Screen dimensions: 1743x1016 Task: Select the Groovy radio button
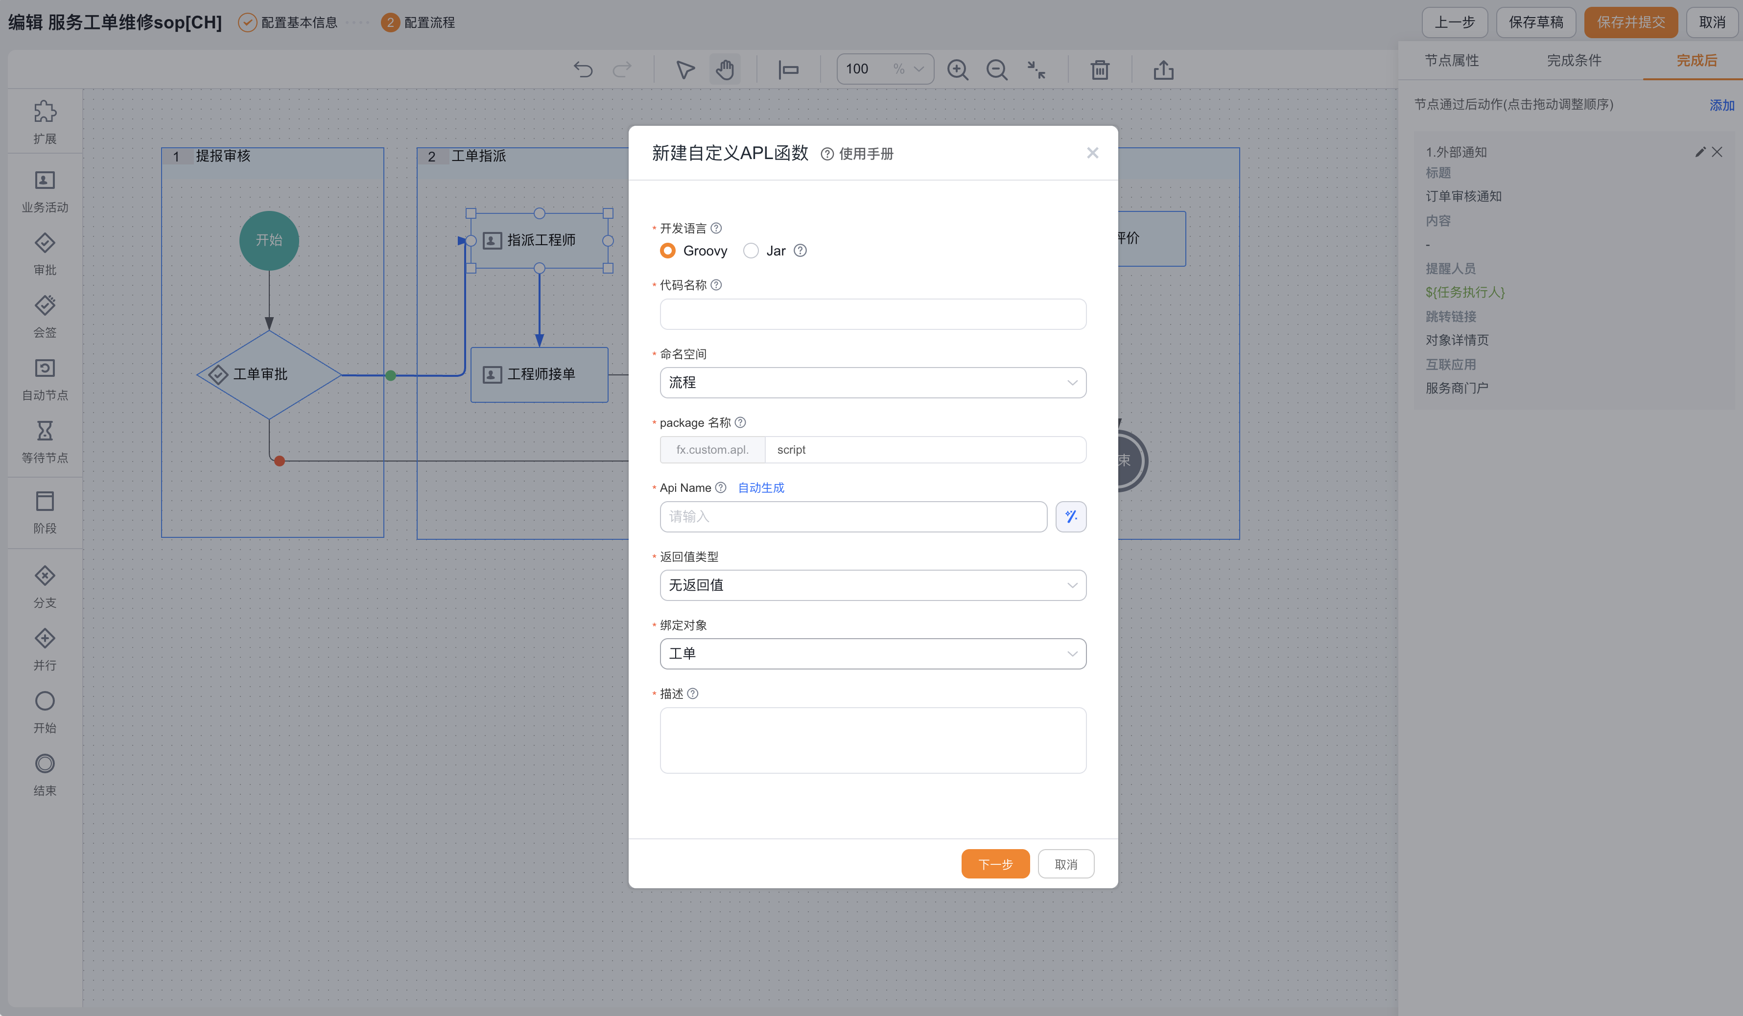click(x=667, y=250)
